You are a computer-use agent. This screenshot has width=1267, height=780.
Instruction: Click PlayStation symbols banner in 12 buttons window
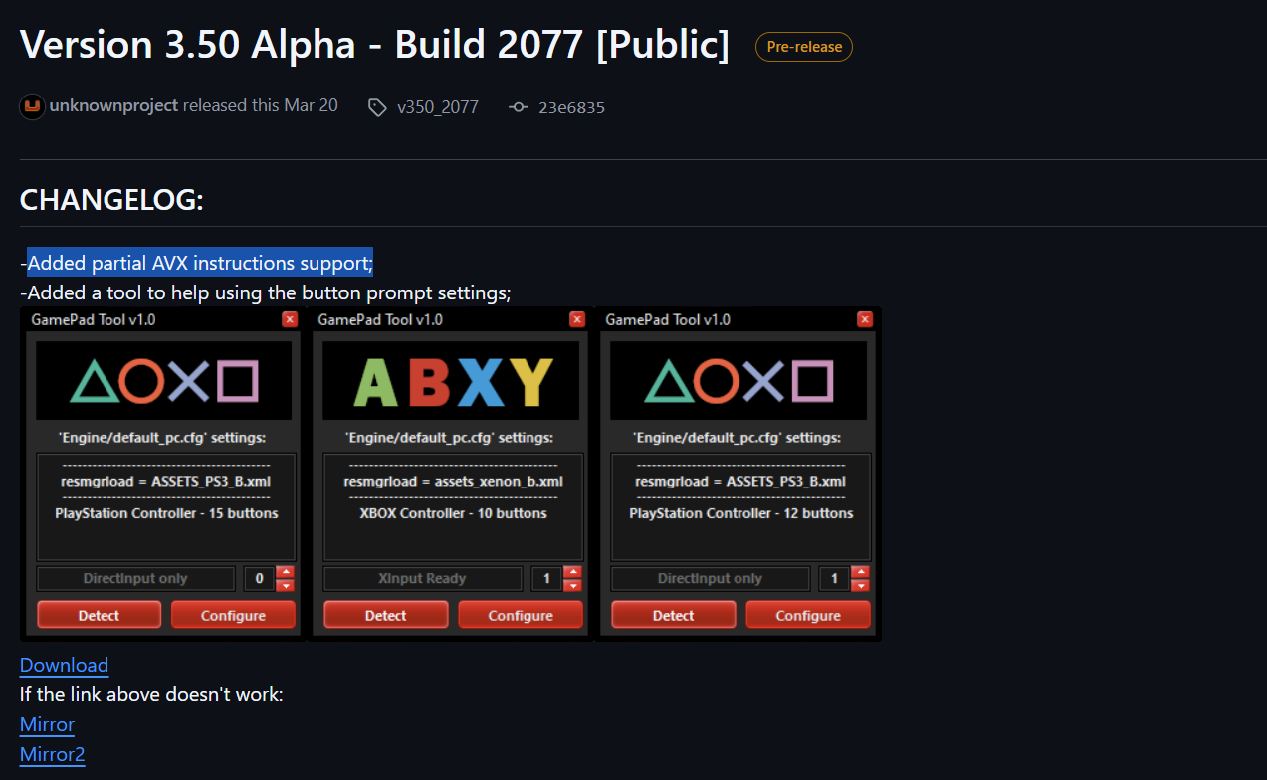pos(739,381)
